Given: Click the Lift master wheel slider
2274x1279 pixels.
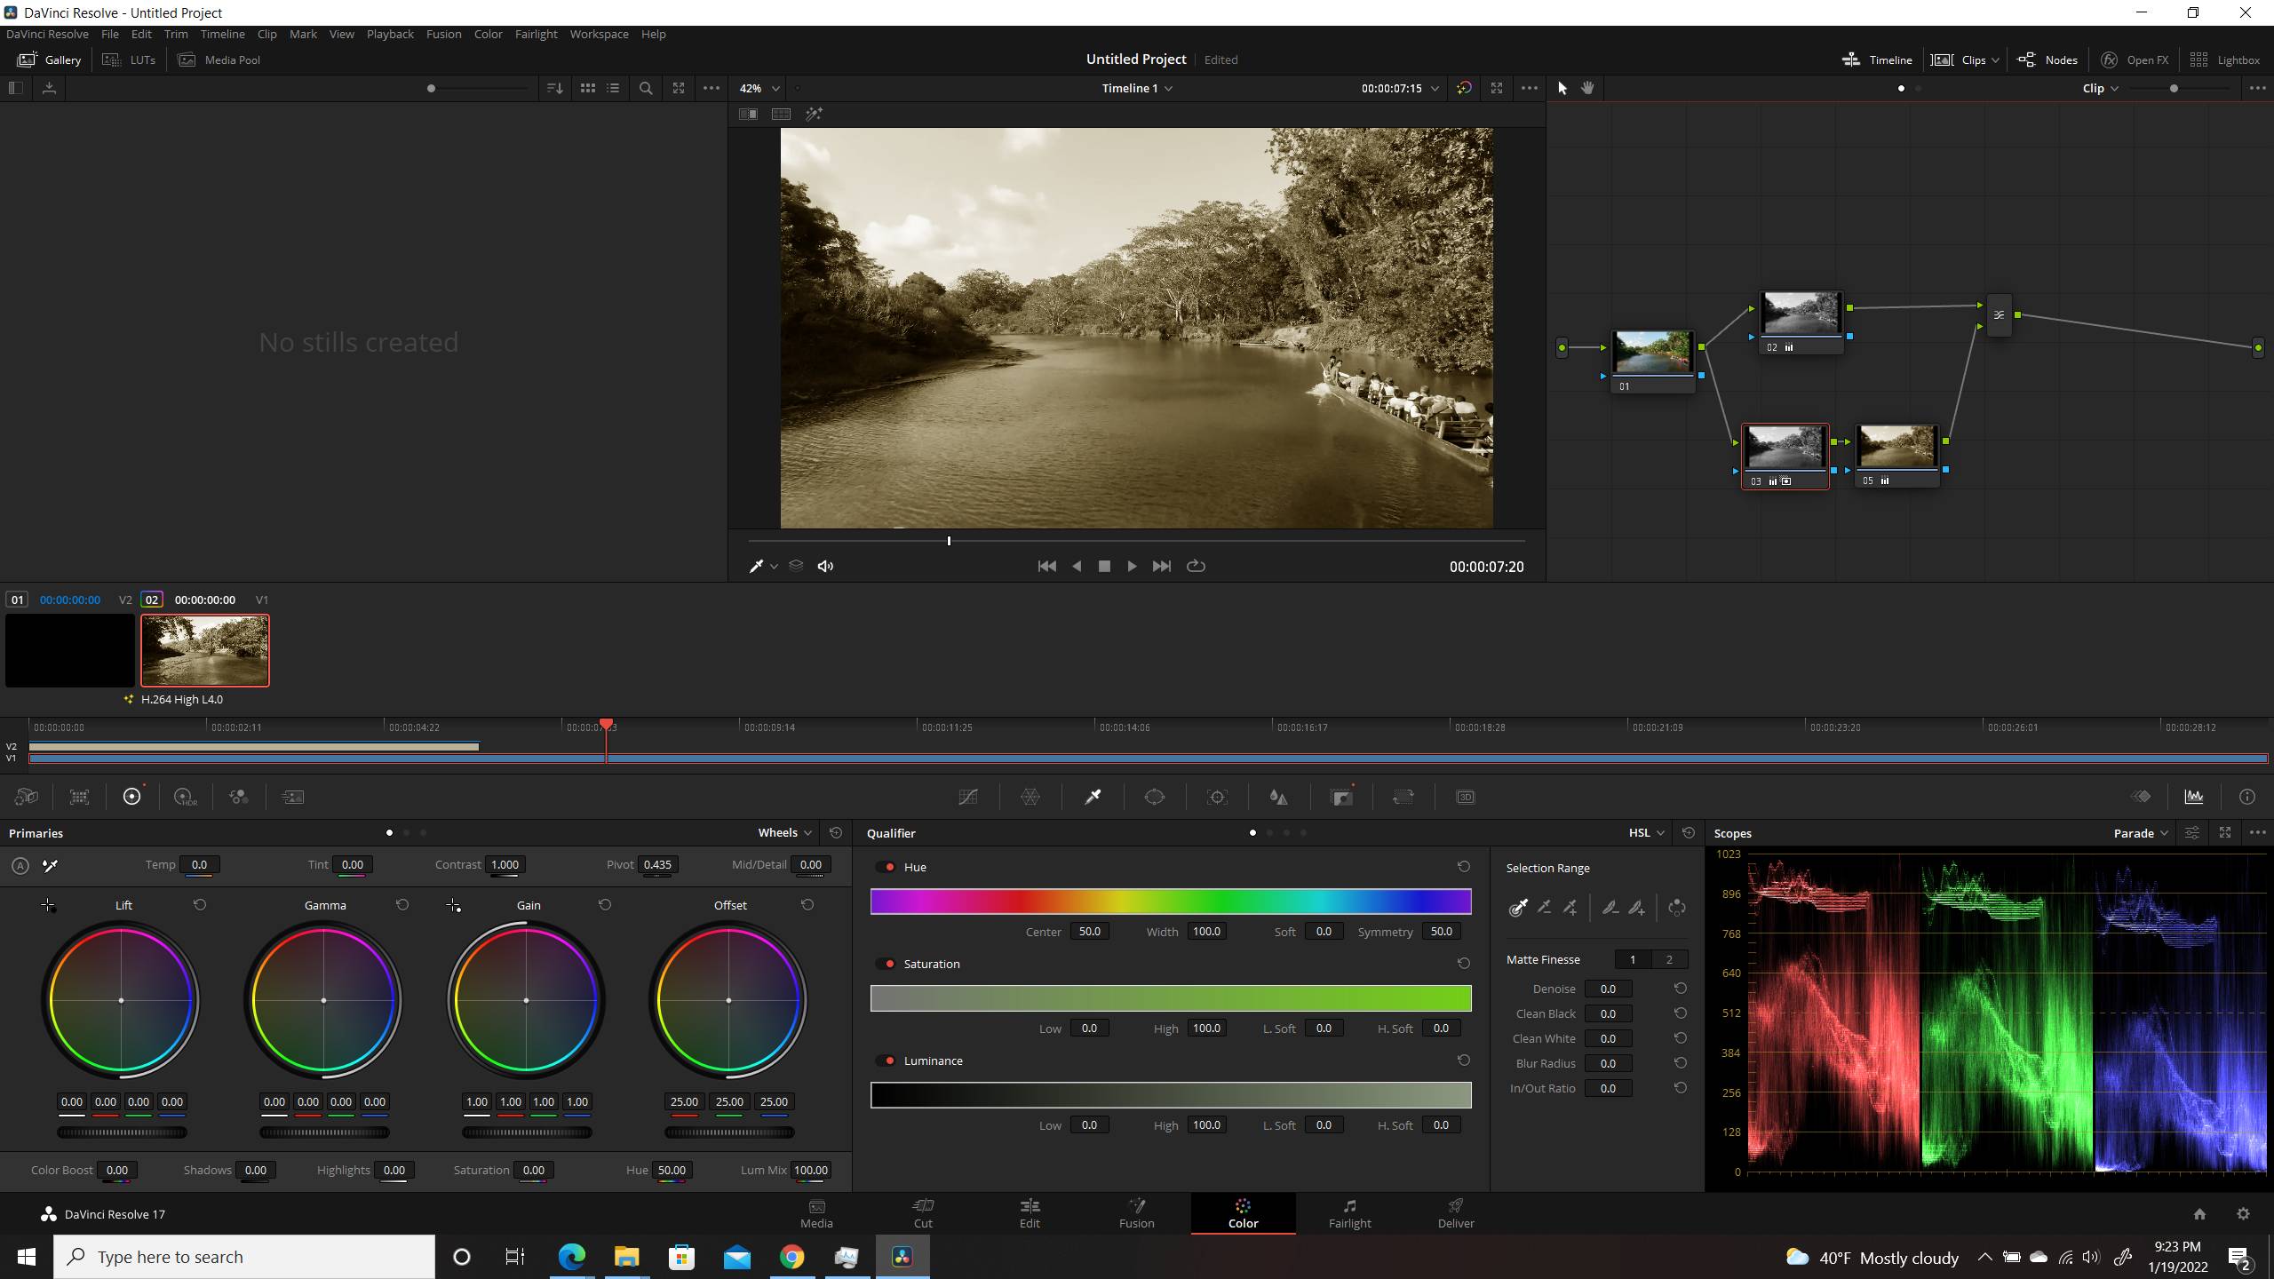Looking at the screenshot, I should 122,1132.
